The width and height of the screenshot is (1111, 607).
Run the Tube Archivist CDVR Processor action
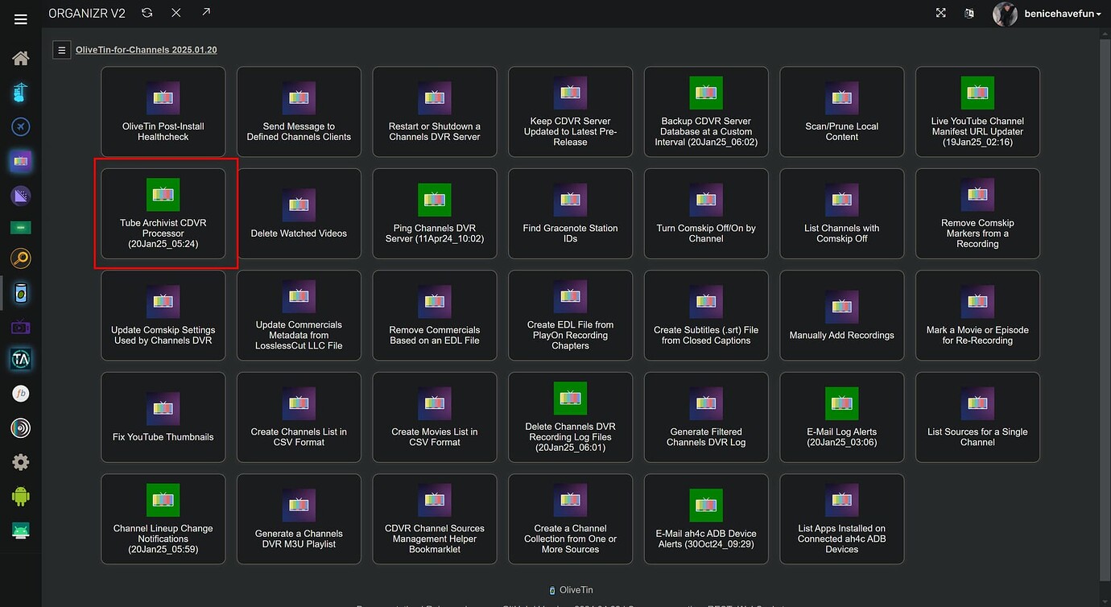point(163,213)
